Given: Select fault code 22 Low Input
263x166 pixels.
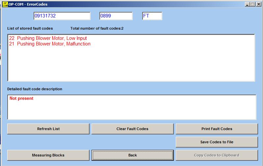Looking at the screenshot, I should click(x=48, y=38).
